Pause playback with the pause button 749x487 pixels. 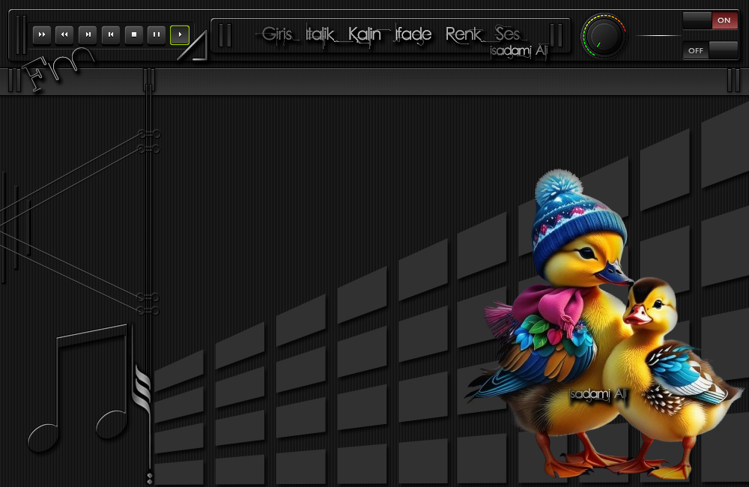point(157,35)
